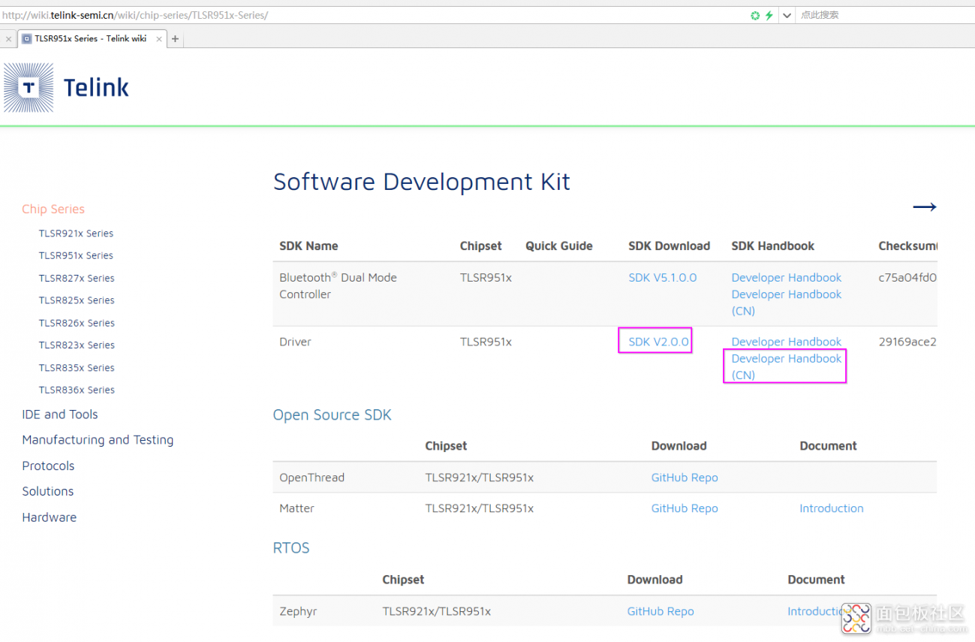Click the Quick Guide column header
The image size is (975, 642).
[559, 246]
